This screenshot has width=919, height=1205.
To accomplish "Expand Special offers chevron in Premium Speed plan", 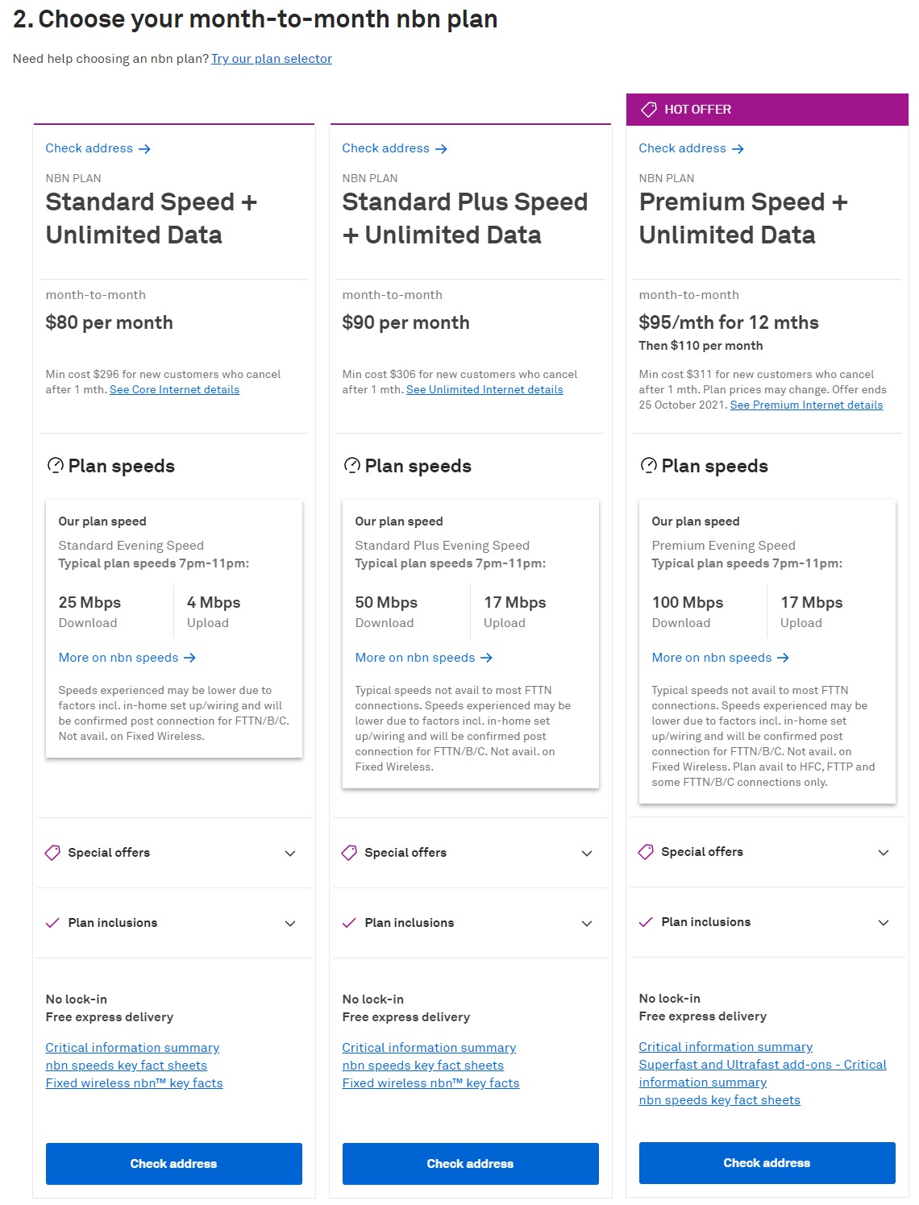I will (x=884, y=852).
